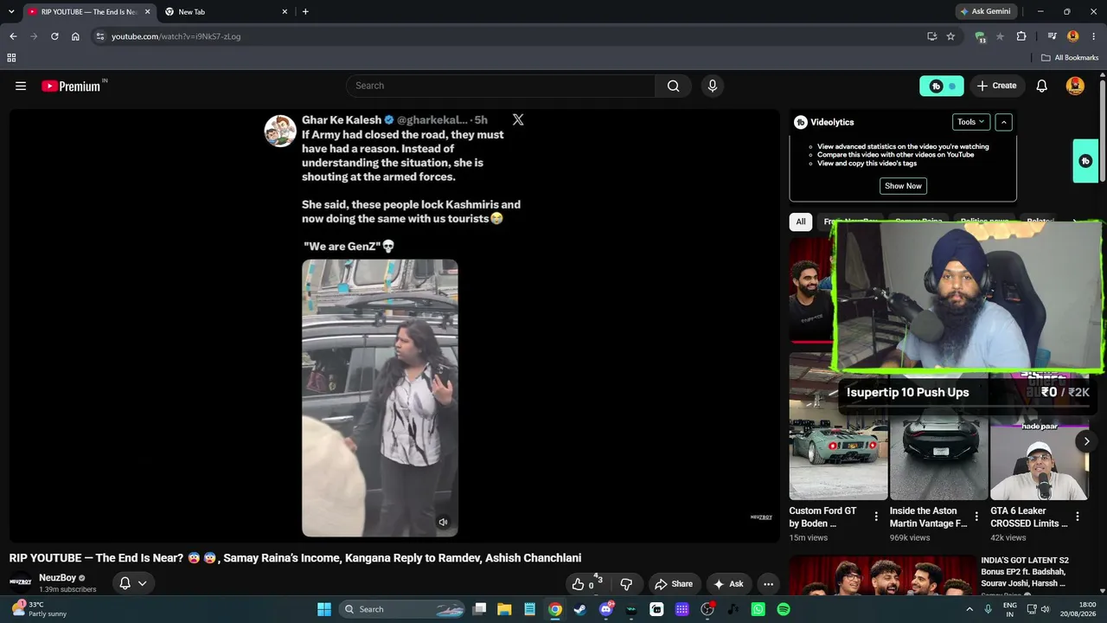
Task: Submit search with magnifier button
Action: click(x=673, y=86)
